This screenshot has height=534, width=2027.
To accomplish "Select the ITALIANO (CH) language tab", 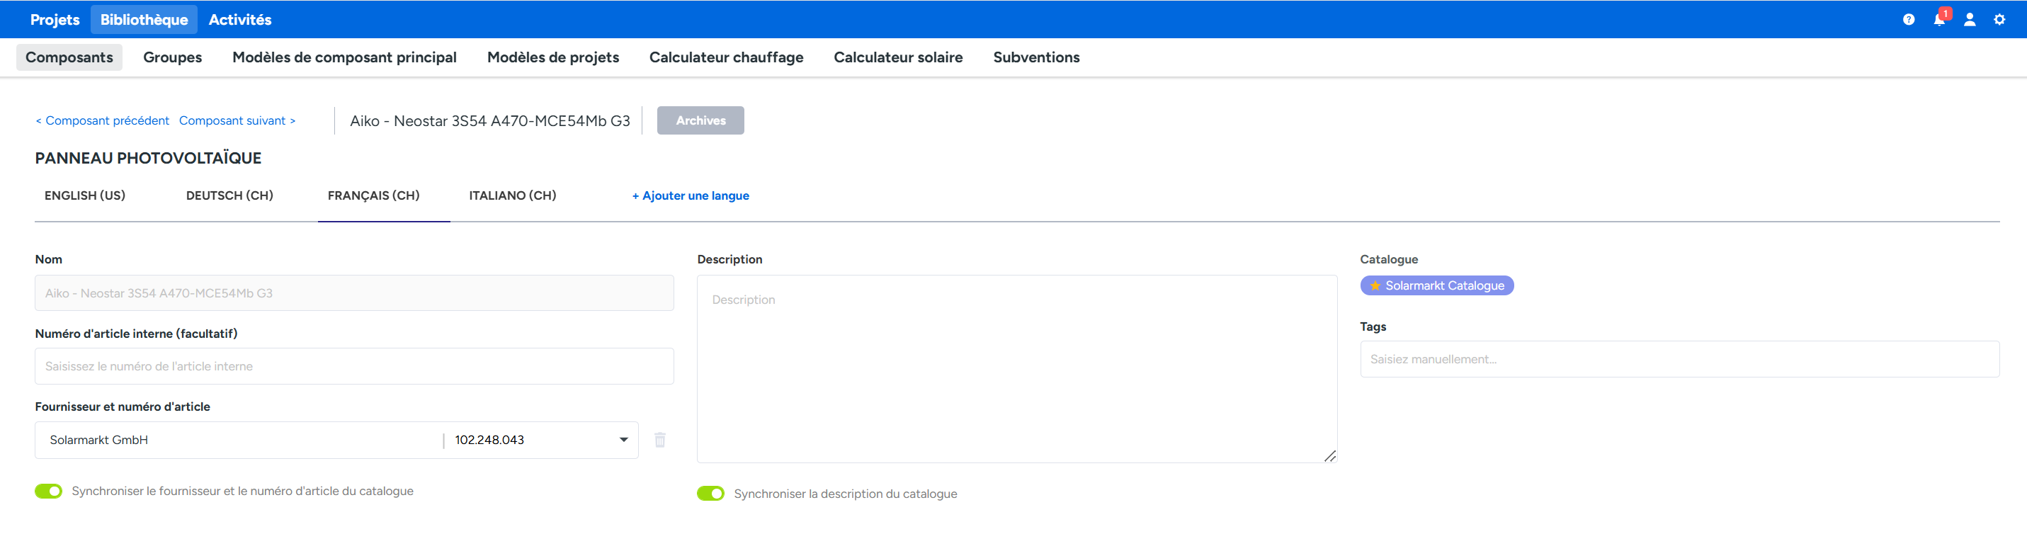I will (512, 196).
